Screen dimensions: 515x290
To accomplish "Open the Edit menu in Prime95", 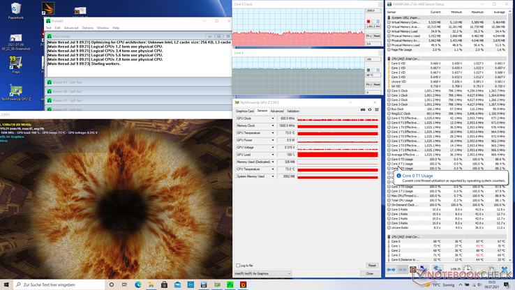I will [x=57, y=28].
